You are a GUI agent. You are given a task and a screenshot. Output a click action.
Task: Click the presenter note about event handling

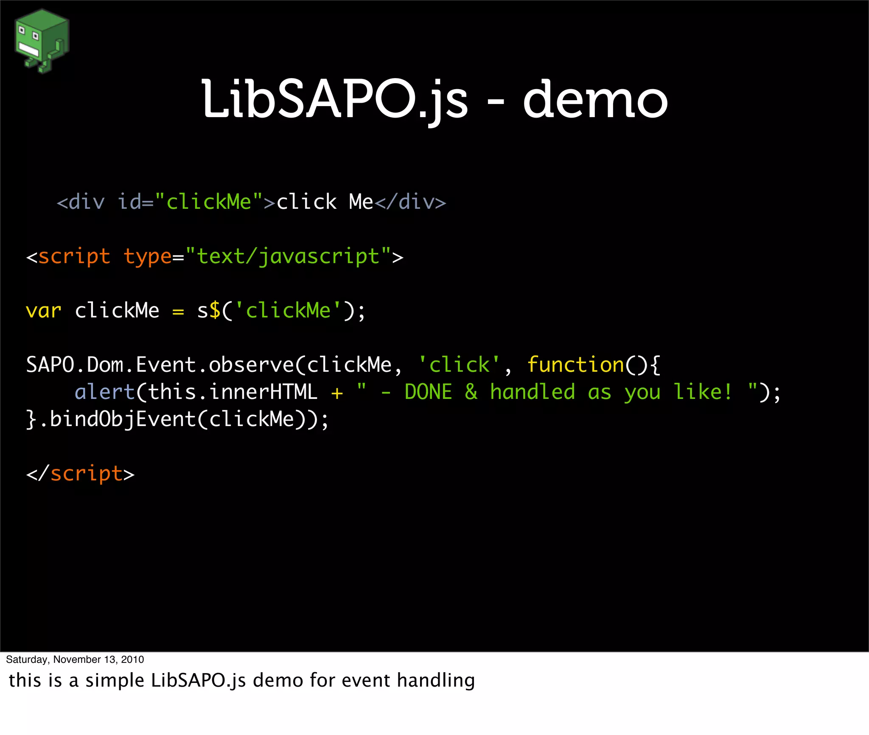pos(241,681)
